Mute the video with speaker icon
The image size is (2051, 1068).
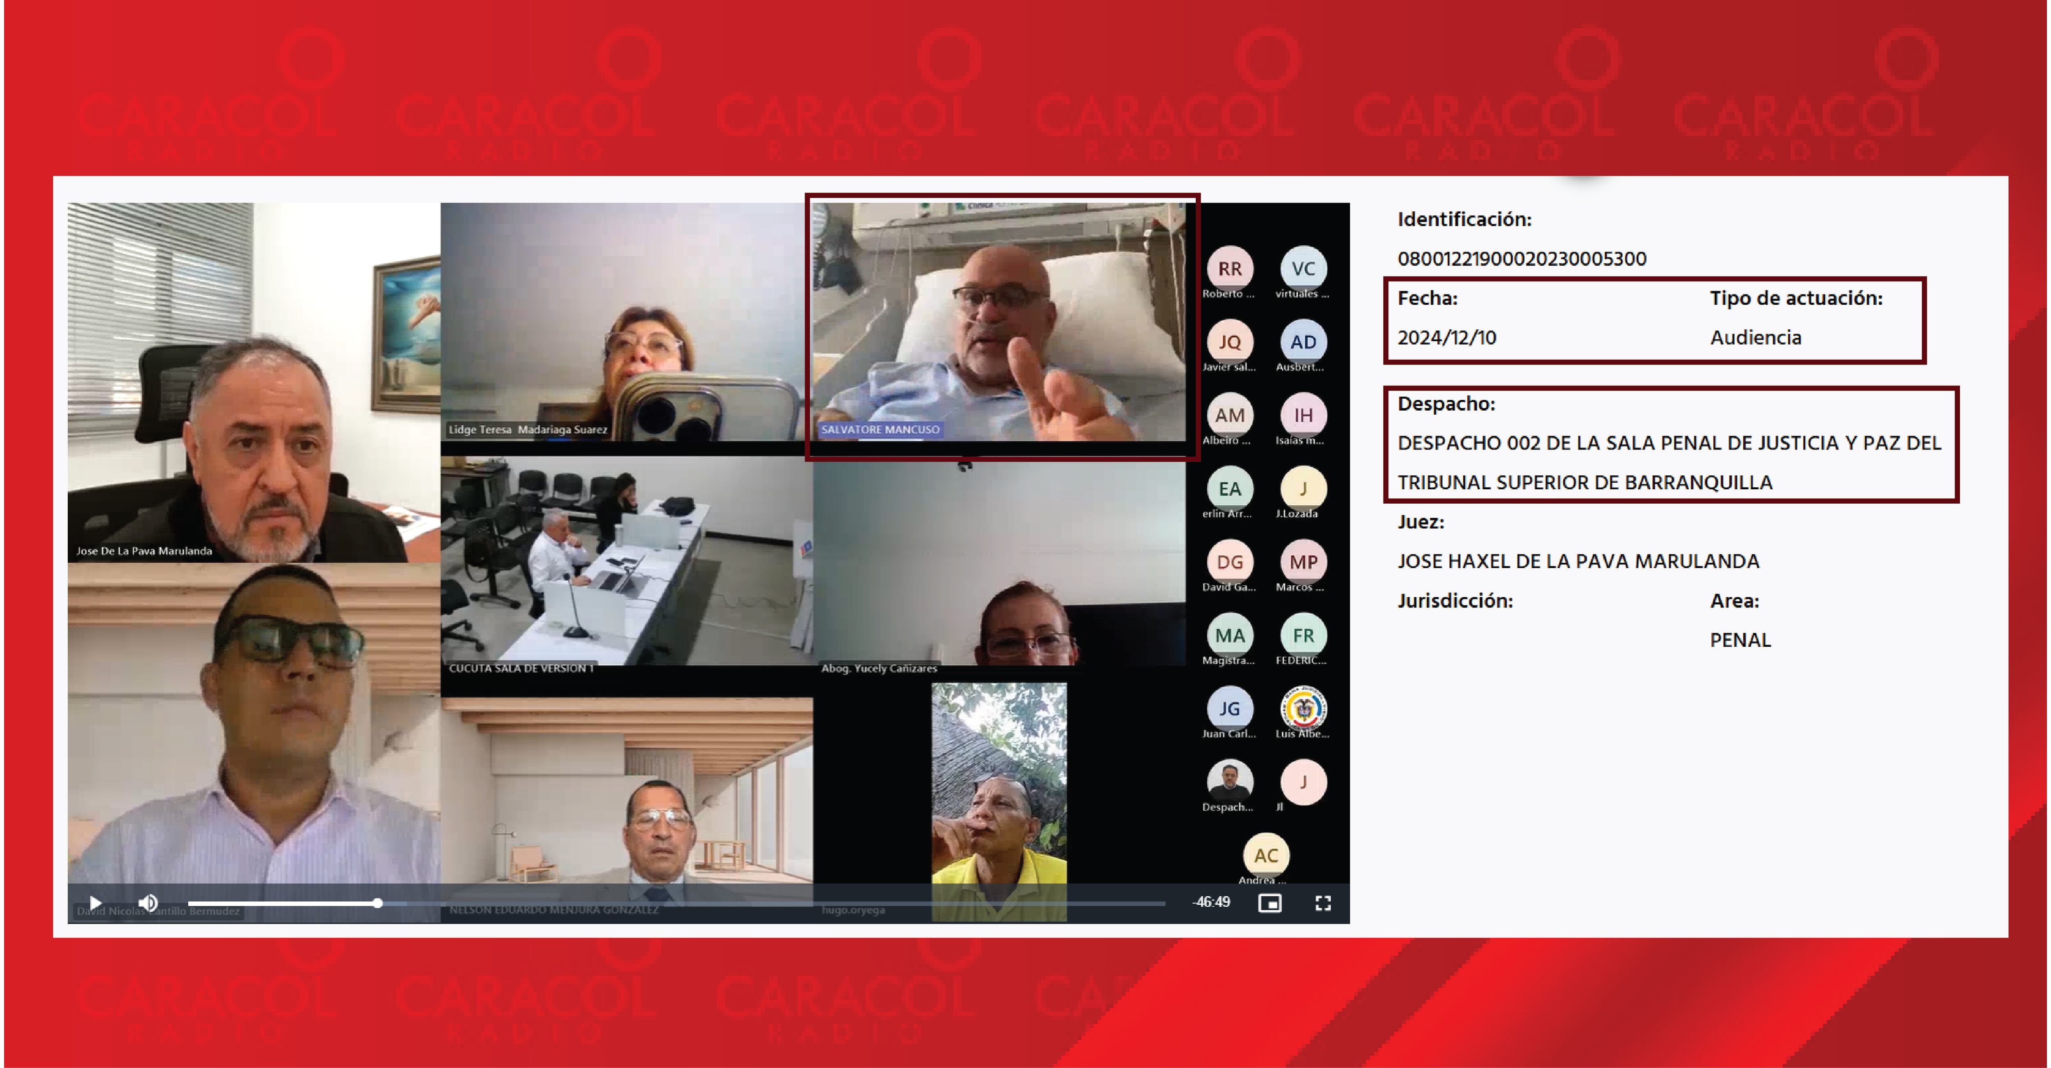(x=148, y=902)
